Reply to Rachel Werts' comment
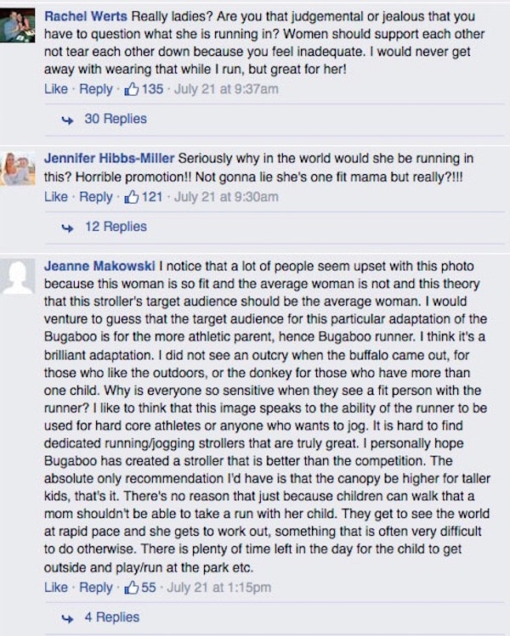Viewport: 510px width, 636px height. [96, 89]
